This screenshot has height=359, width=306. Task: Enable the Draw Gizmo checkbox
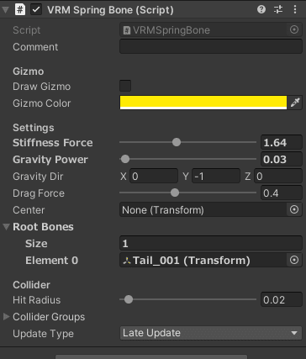coord(125,86)
